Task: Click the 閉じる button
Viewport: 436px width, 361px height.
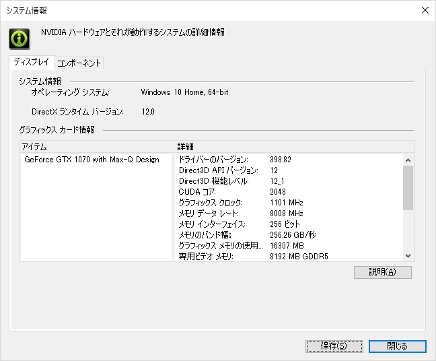Action: click(x=397, y=346)
